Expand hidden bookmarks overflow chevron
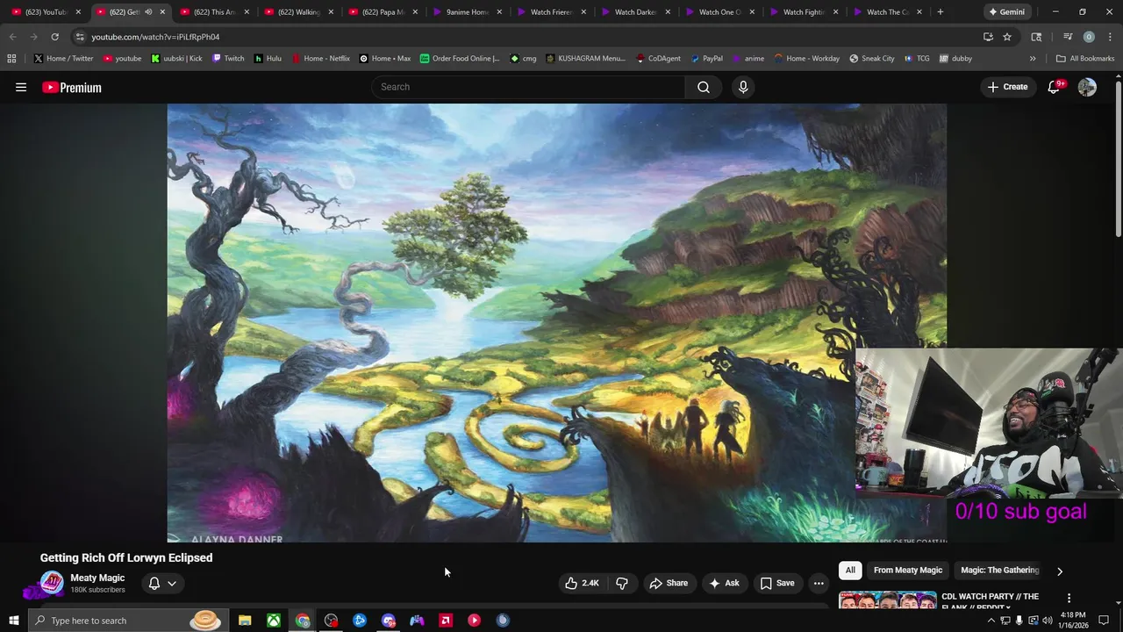This screenshot has width=1123, height=632. click(x=1033, y=58)
